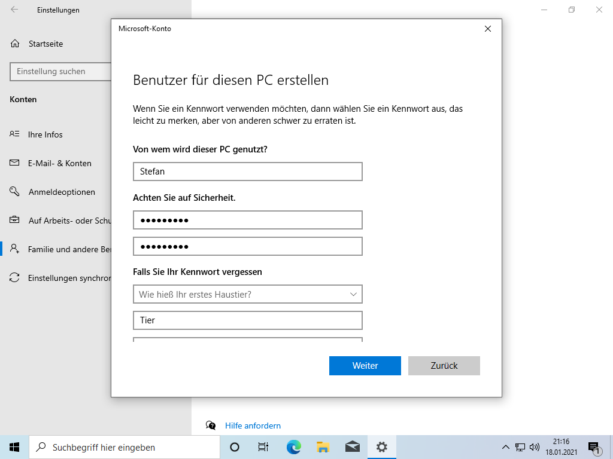
Task: Select Familie und andere Benutzer person icon
Action: point(14,249)
